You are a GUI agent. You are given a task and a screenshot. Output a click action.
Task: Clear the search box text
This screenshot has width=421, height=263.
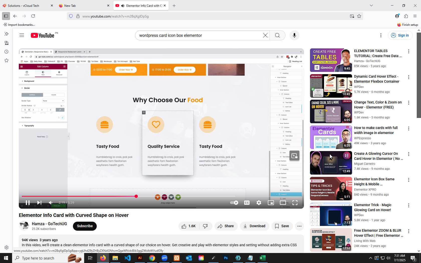(265, 35)
